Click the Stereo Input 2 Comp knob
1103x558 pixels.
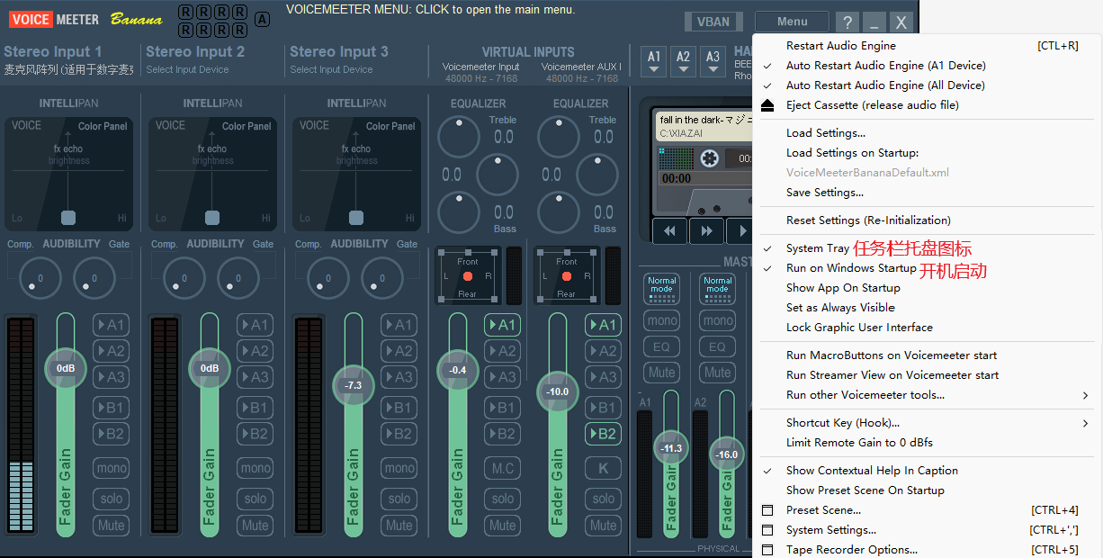click(x=184, y=278)
